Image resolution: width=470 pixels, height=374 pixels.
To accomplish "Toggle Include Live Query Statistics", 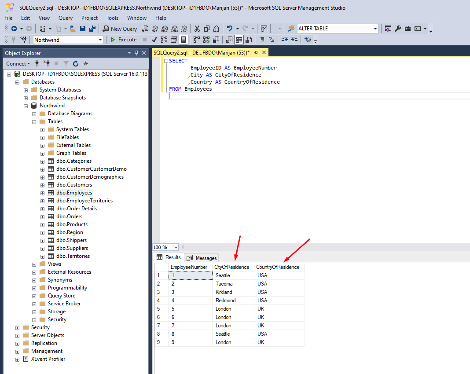I will 206,40.
